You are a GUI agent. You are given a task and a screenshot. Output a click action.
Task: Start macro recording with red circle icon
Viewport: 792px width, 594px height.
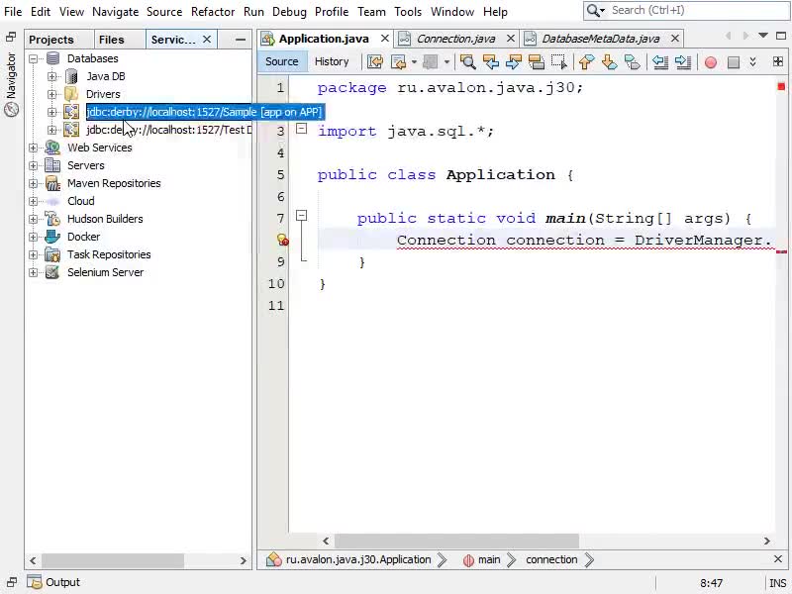click(710, 62)
